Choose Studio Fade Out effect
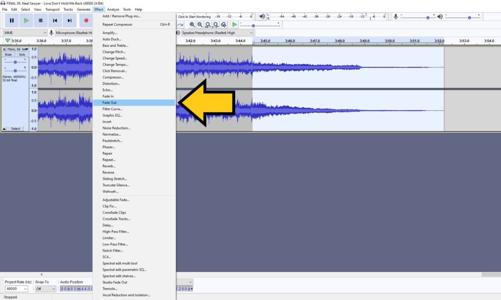This screenshot has height=300, width=501. [134, 282]
